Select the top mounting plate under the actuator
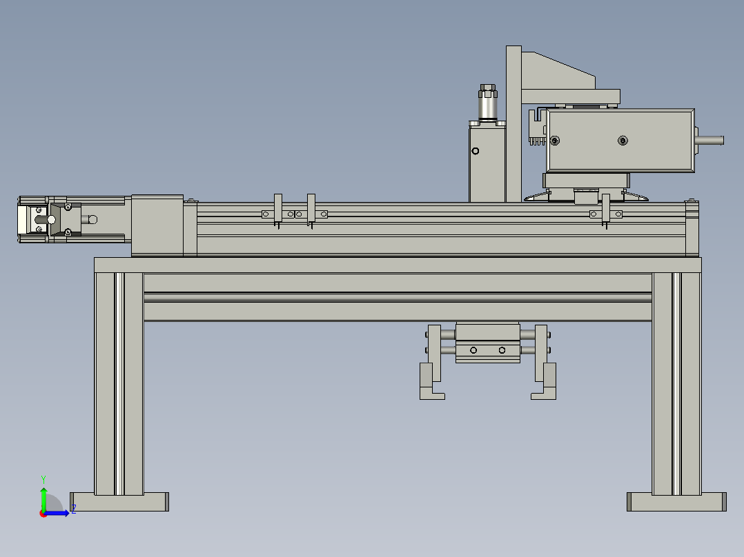The height and width of the screenshot is (557, 744). click(398, 265)
